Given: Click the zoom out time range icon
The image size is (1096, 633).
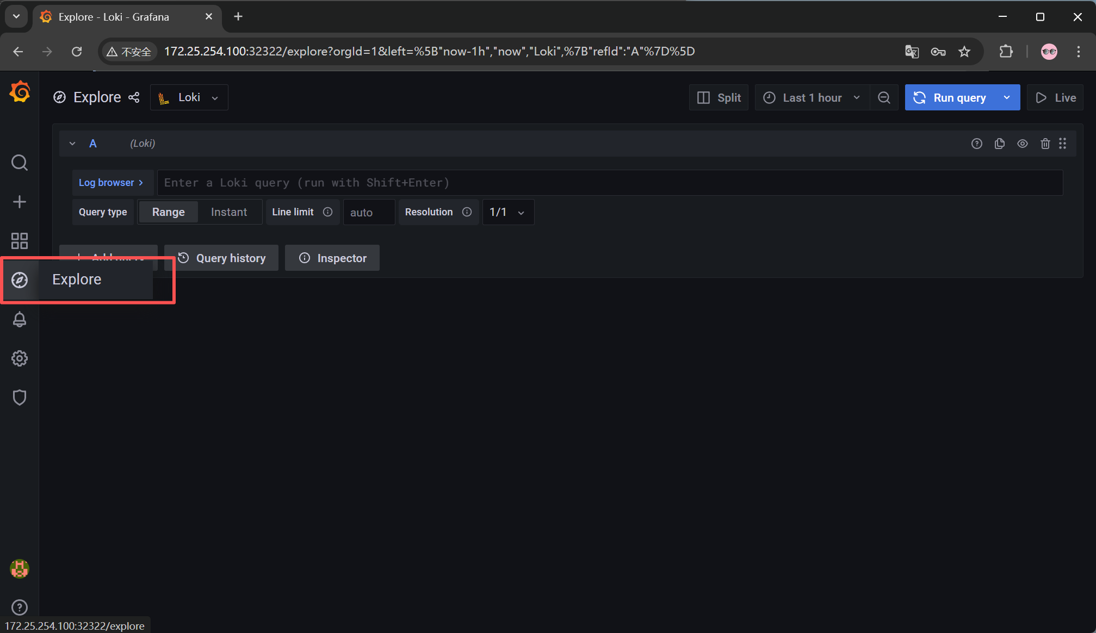Looking at the screenshot, I should point(884,97).
